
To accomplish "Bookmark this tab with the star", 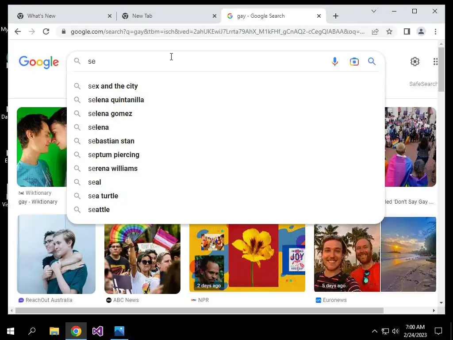I will 389,31.
